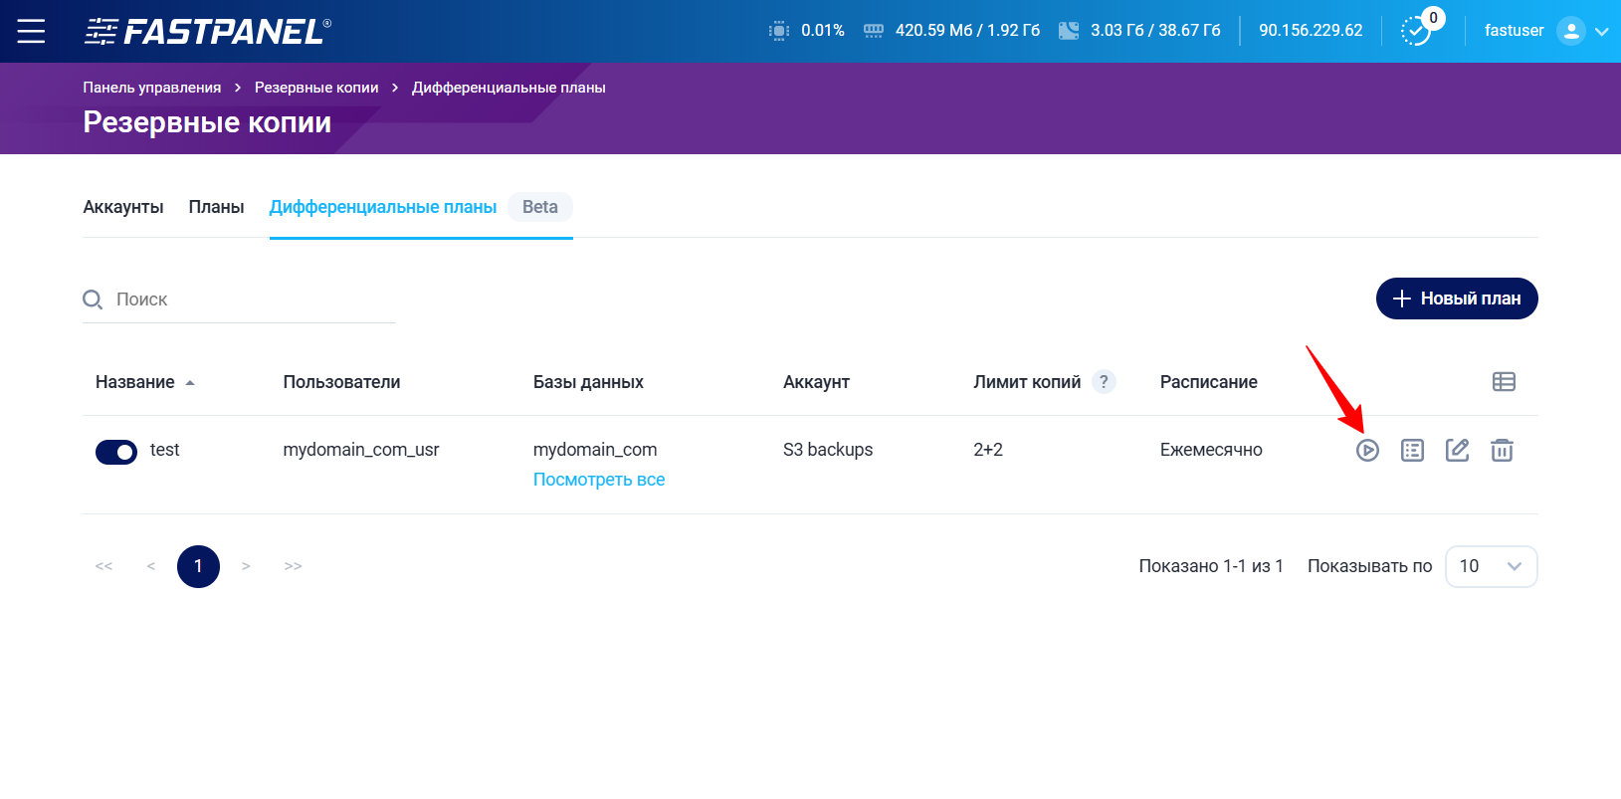Run the test backup plan now

1367,451
